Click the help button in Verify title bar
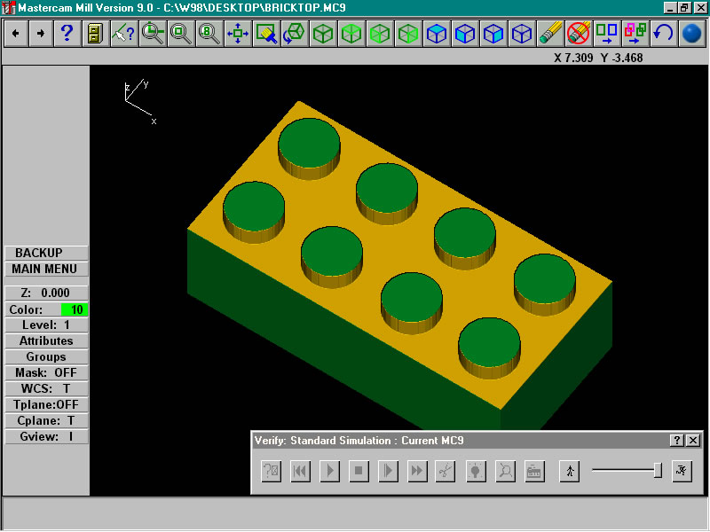Viewport: 710px width, 532px height. tap(676, 440)
